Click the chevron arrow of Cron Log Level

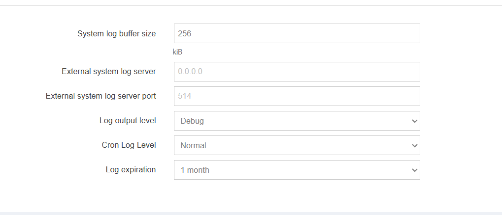(414, 145)
